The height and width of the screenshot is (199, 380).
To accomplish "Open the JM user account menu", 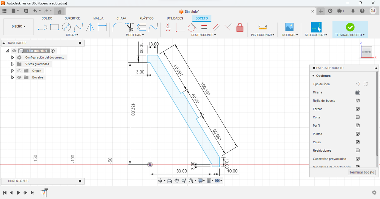I will [x=373, y=11].
